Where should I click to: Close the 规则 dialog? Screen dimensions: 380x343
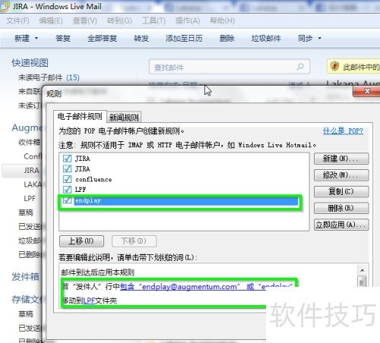point(367,91)
